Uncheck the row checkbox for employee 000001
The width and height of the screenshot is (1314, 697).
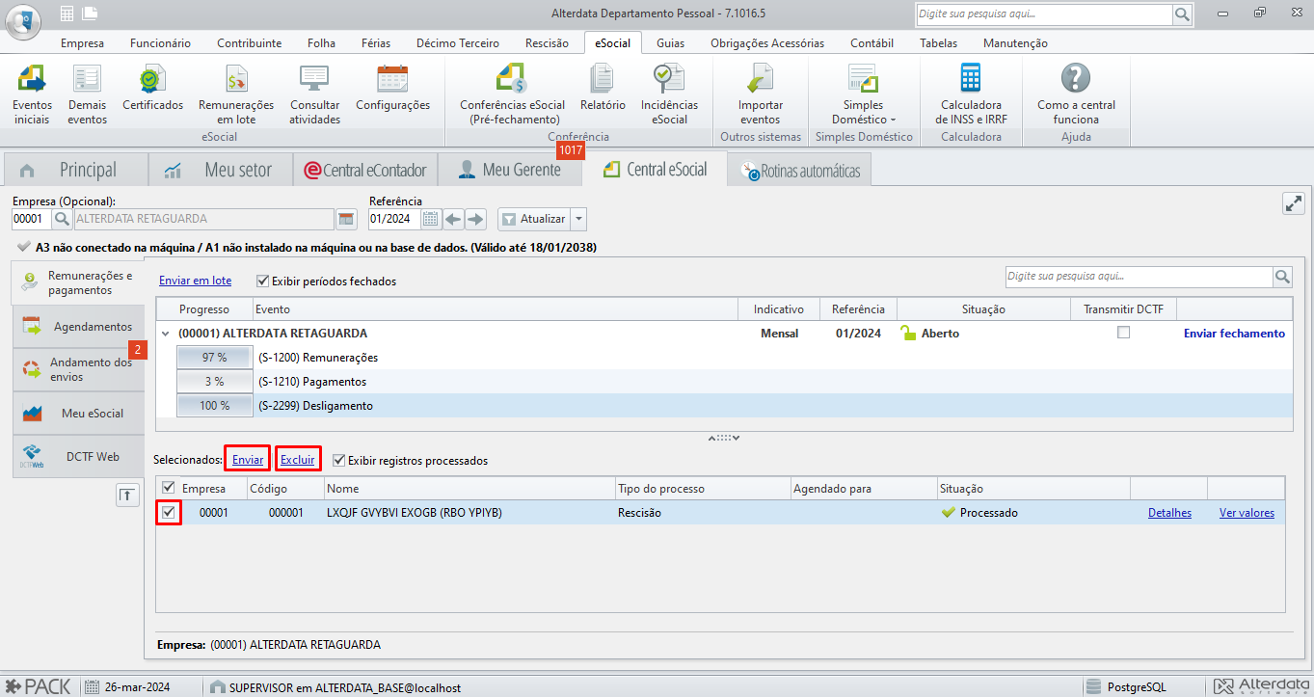(x=169, y=512)
